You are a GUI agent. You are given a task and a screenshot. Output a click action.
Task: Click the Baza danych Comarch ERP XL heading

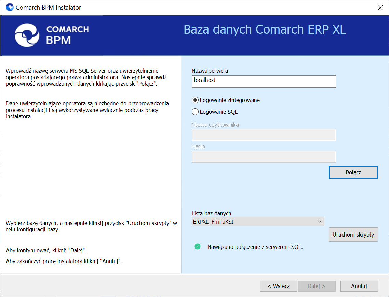point(265,30)
